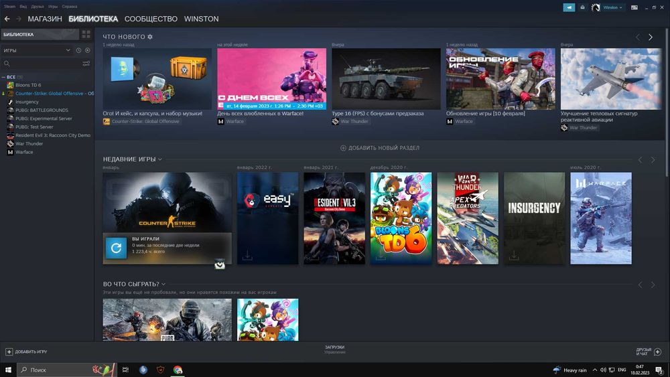Open the View menu
The image size is (670, 377).
(x=23, y=7)
